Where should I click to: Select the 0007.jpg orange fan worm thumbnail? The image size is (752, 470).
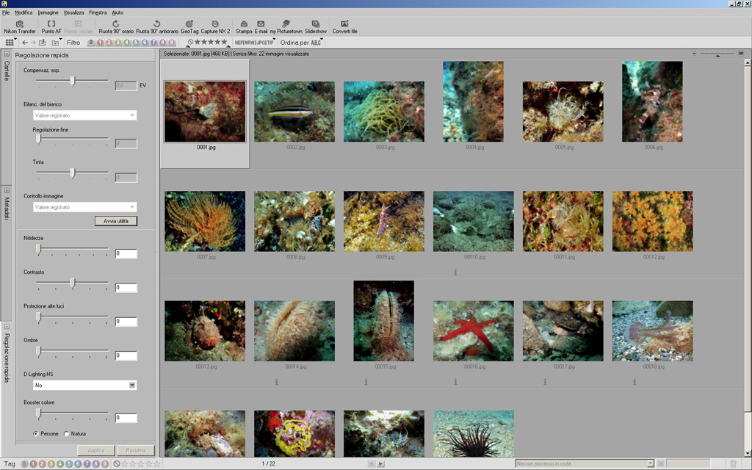[x=205, y=221]
